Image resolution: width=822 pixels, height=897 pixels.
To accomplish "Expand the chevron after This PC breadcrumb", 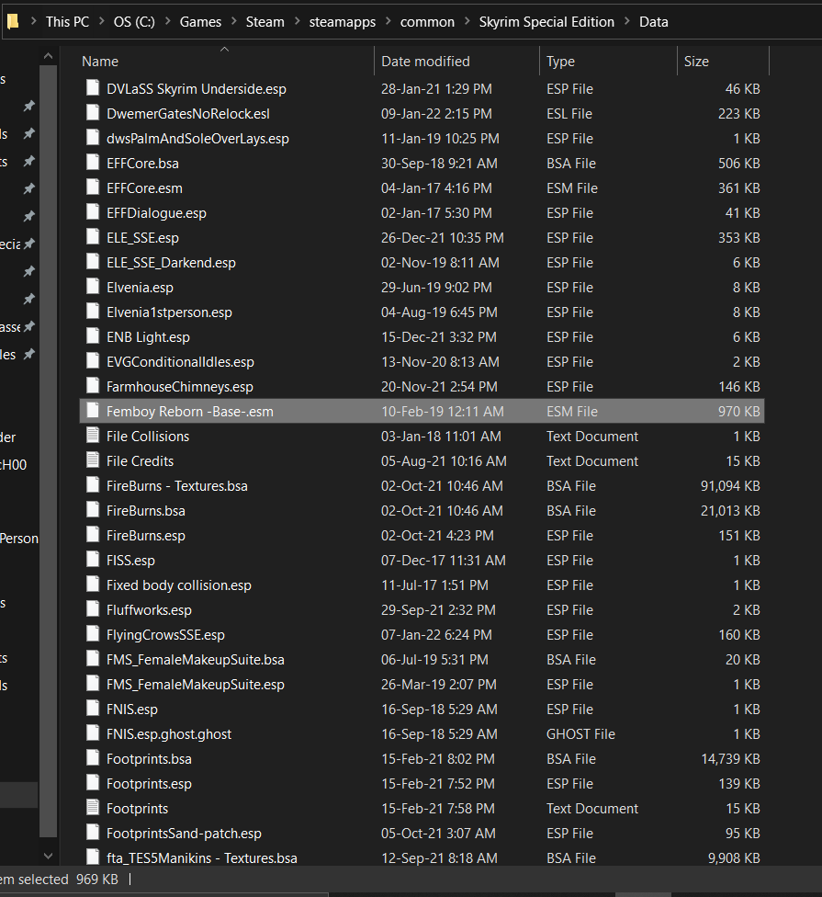I will pos(102,21).
